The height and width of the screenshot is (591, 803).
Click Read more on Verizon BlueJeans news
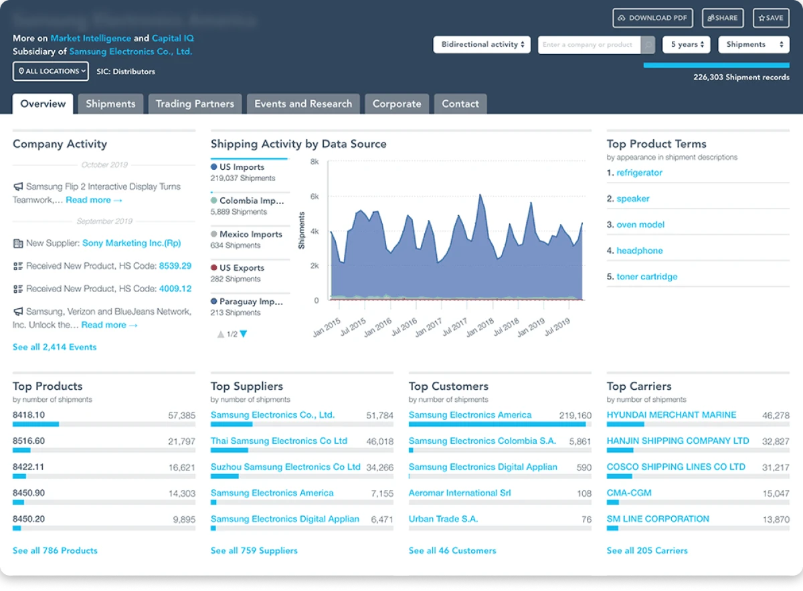pyautogui.click(x=110, y=325)
